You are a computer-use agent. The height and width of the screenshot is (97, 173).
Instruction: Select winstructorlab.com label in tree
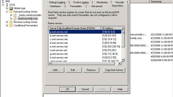pyautogui.click(x=28, y=19)
